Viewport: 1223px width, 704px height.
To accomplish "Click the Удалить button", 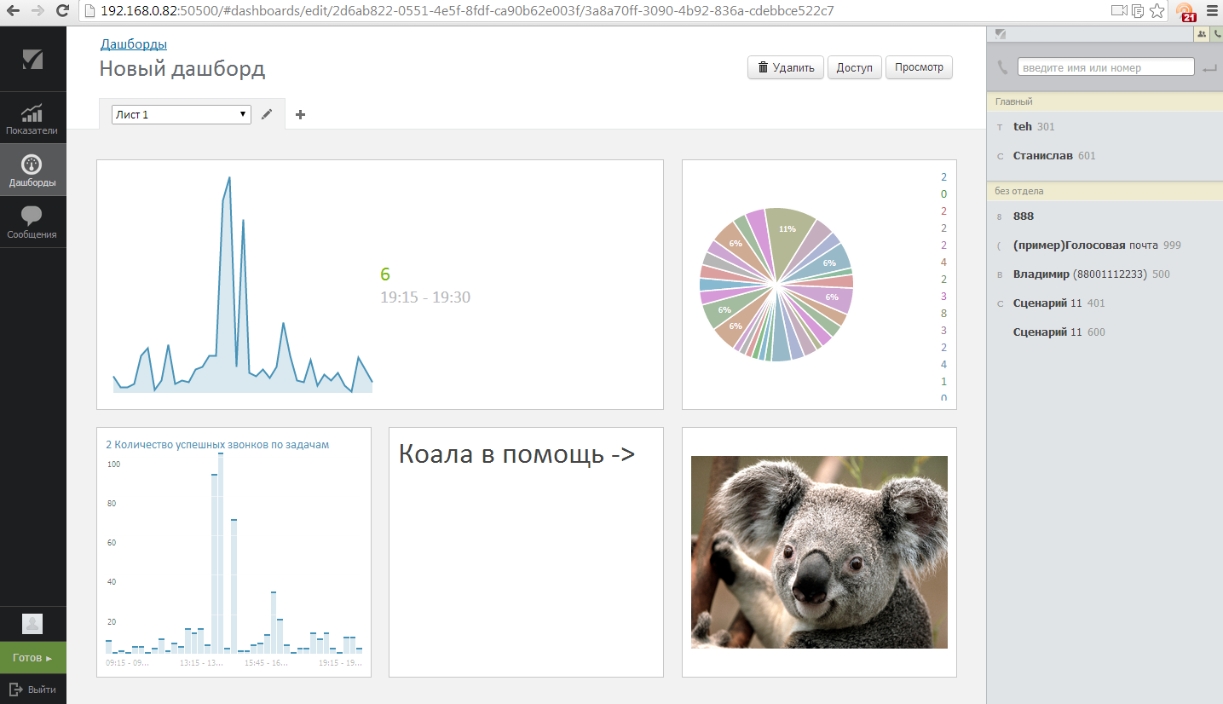I will click(x=786, y=67).
